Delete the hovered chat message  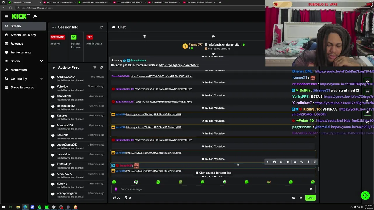click(x=315, y=162)
